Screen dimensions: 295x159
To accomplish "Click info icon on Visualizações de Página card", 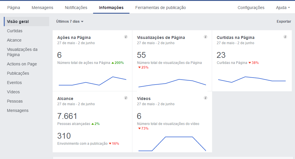I will tap(205, 37).
